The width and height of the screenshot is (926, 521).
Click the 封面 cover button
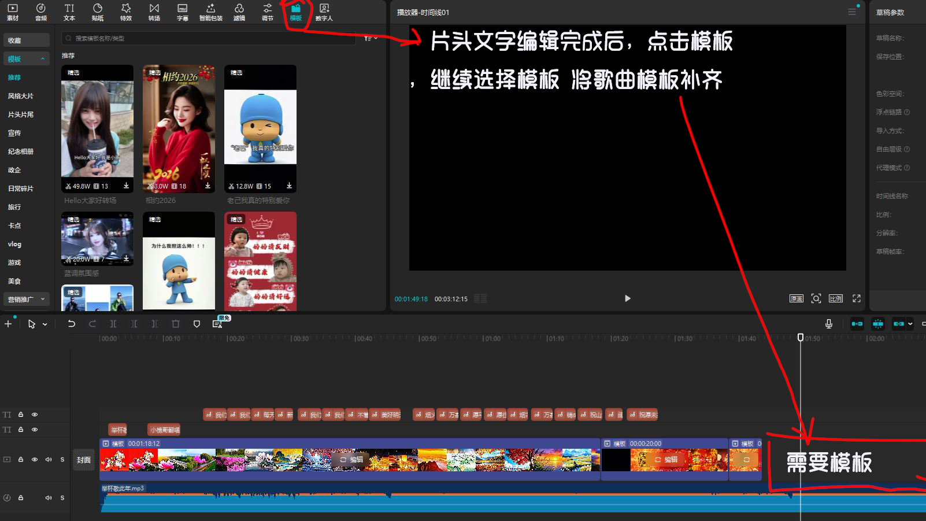point(84,460)
